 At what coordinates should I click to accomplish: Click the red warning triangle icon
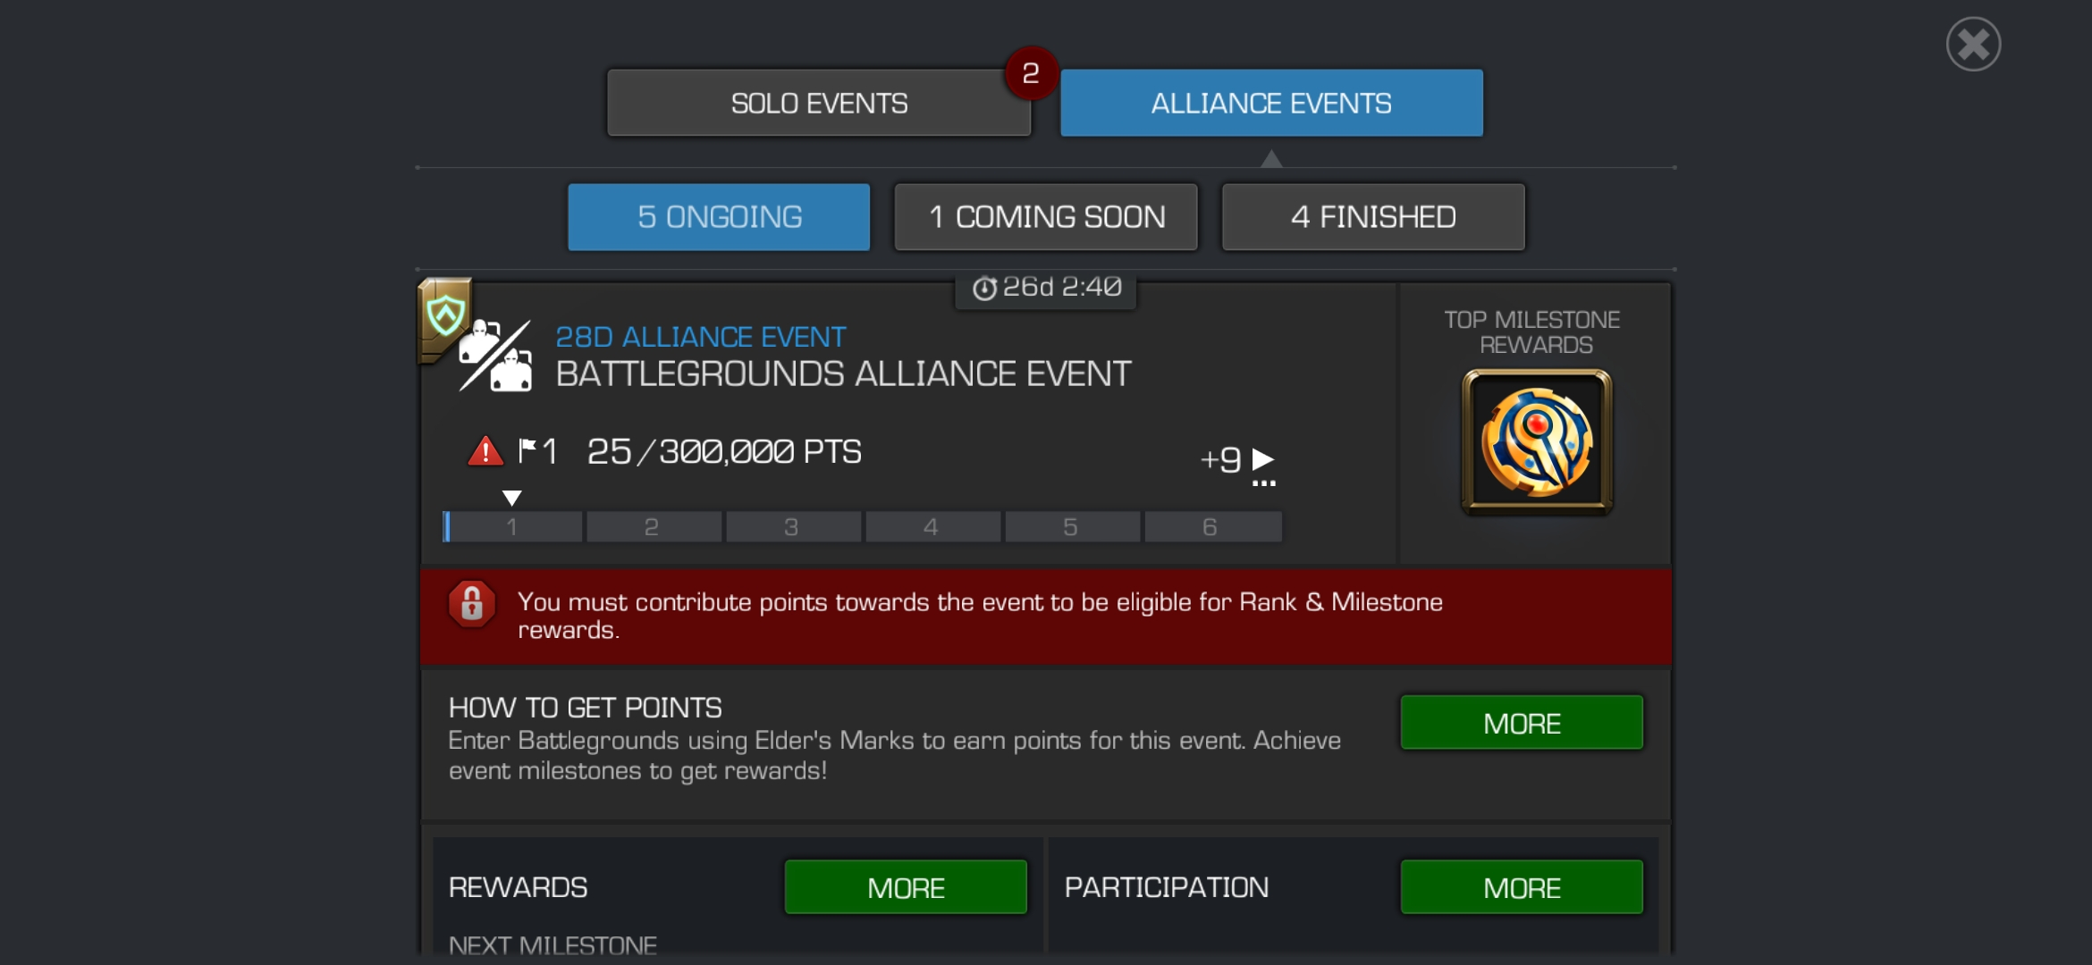click(x=485, y=451)
